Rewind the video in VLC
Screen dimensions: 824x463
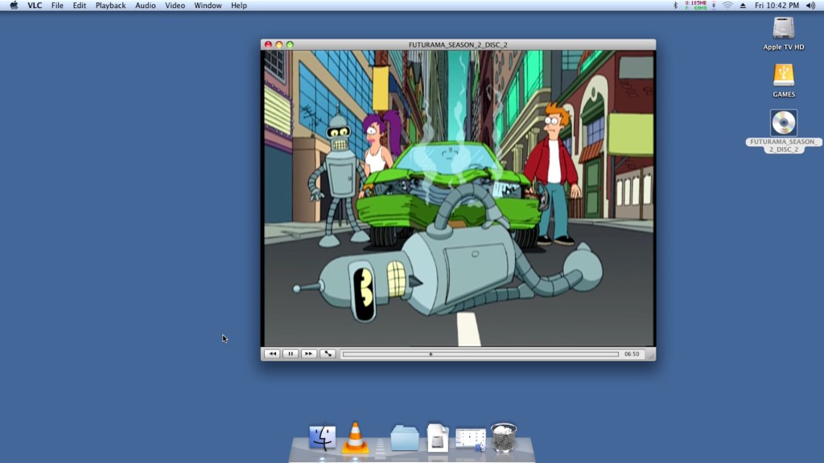click(273, 353)
